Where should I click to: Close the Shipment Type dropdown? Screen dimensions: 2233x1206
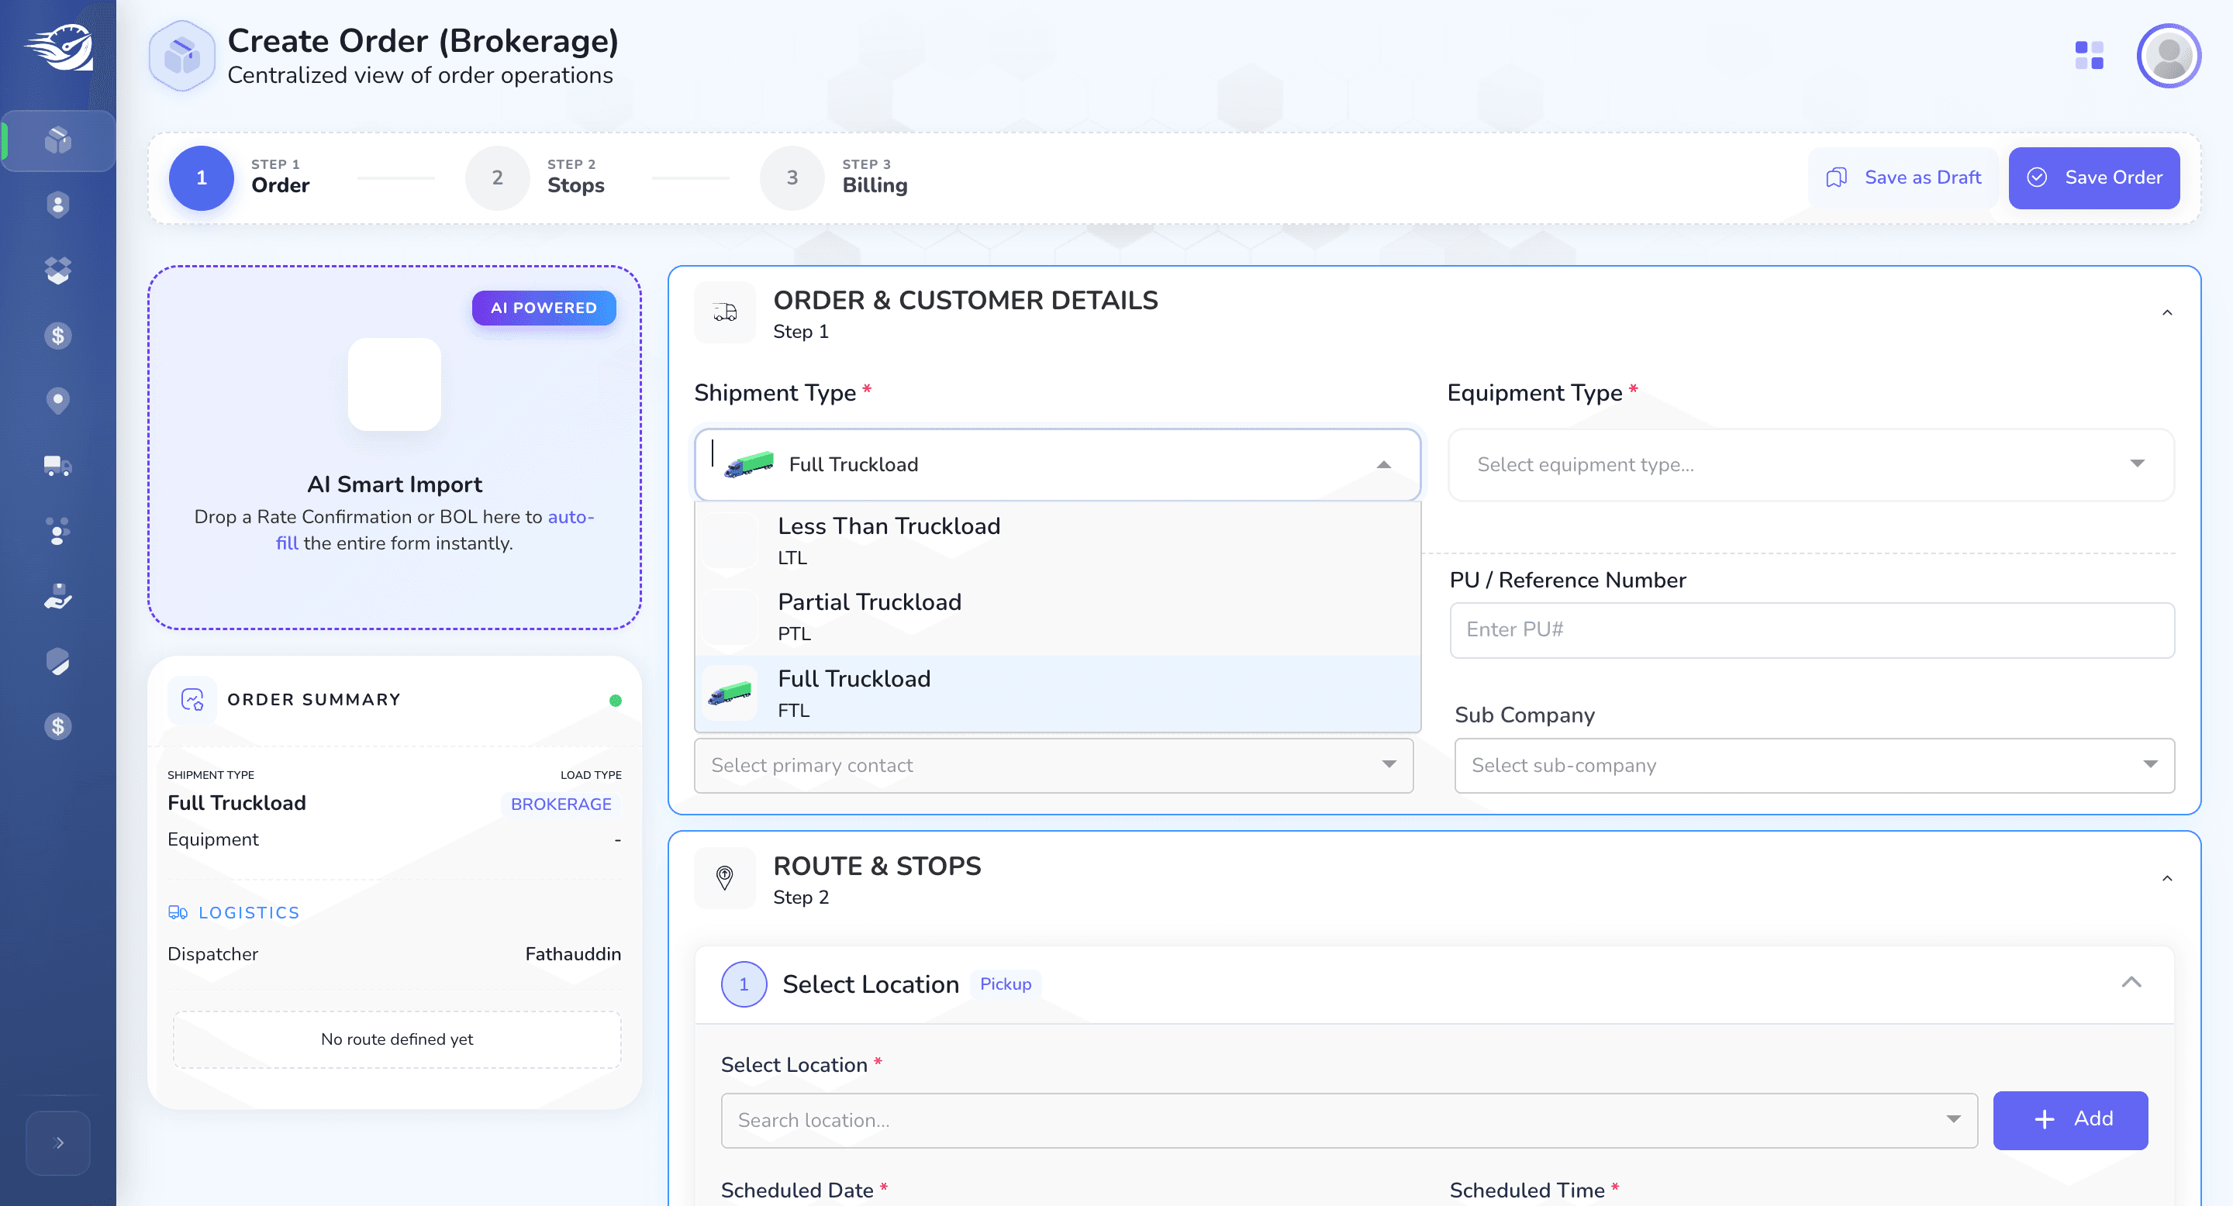point(1384,464)
